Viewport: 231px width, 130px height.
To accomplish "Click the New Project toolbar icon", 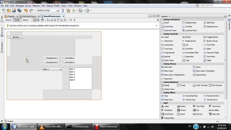I will [x=9, y=10].
